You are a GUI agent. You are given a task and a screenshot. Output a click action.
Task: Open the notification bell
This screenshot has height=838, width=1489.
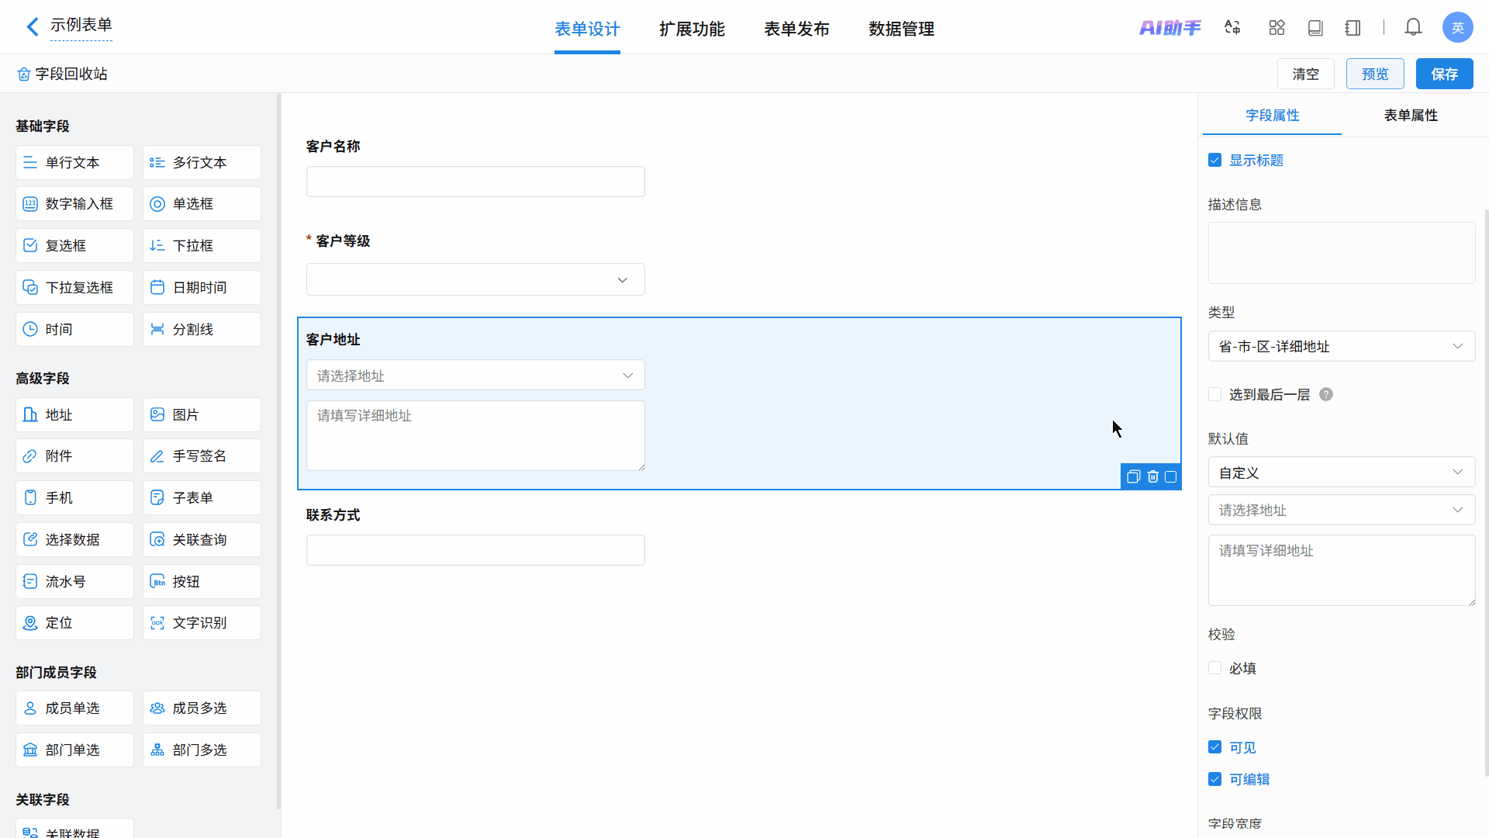[x=1413, y=28]
